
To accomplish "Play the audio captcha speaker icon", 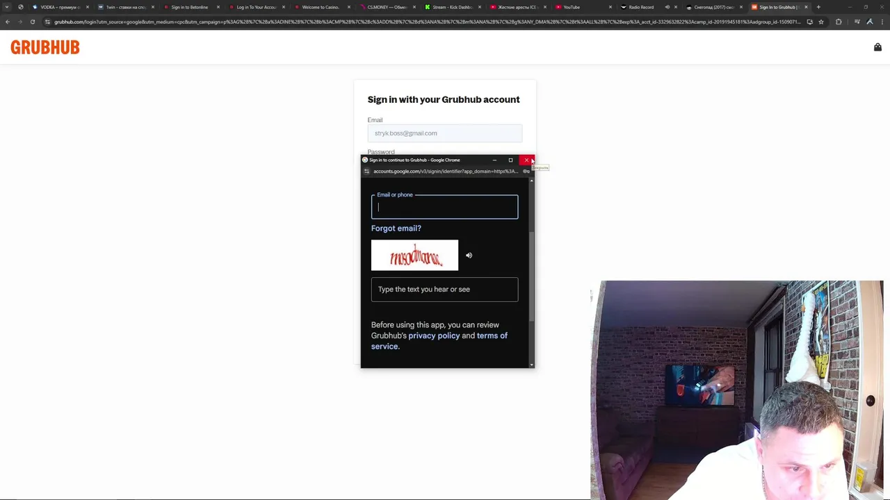I will point(469,256).
